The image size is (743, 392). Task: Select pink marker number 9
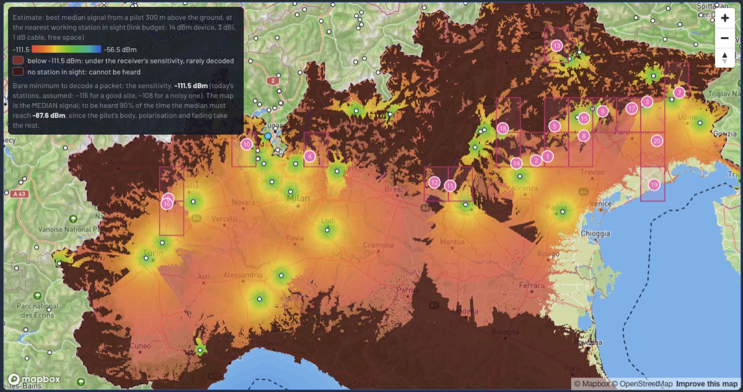[x=602, y=111]
